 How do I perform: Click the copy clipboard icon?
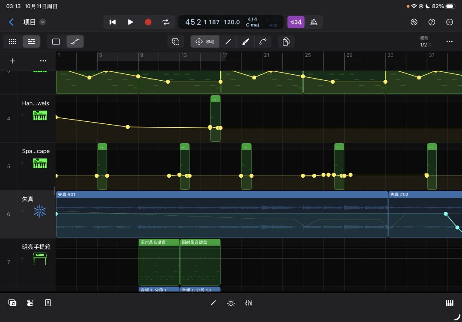pyautogui.click(x=286, y=41)
